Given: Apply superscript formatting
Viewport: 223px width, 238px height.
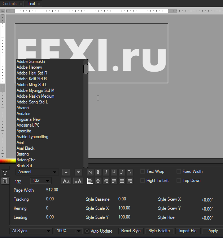Looking at the screenshot, I should coord(122,172).
